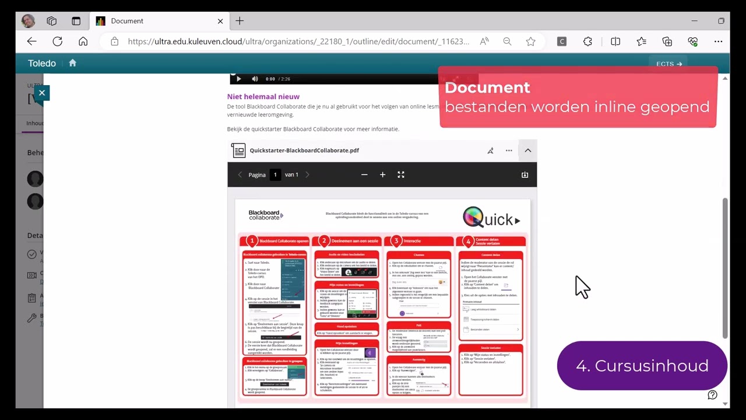This screenshot has width=746, height=420.
Task: Go to next PDF page
Action: [x=308, y=174]
